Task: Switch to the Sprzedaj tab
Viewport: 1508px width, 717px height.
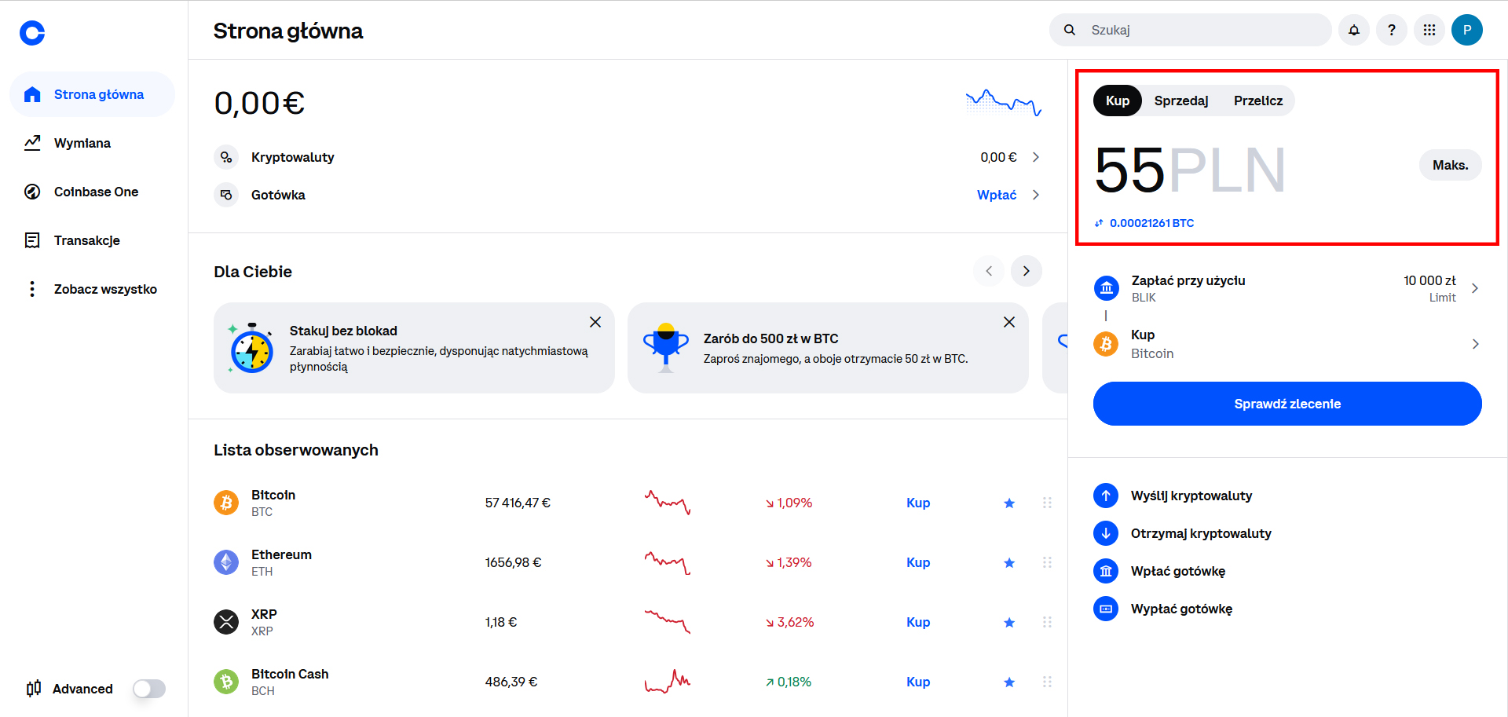Action: click(1180, 101)
